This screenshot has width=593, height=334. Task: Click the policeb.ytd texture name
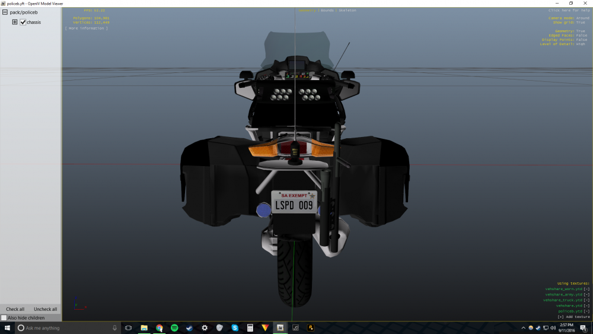pos(570,311)
